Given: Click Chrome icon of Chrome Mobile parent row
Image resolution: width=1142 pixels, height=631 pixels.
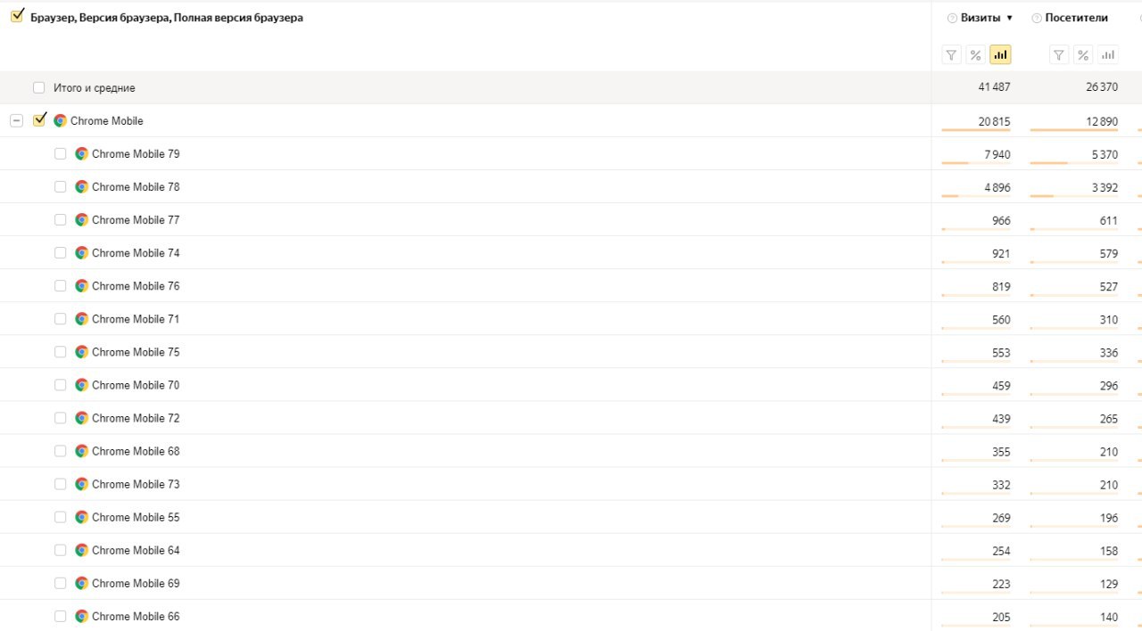Looking at the screenshot, I should click(60, 120).
